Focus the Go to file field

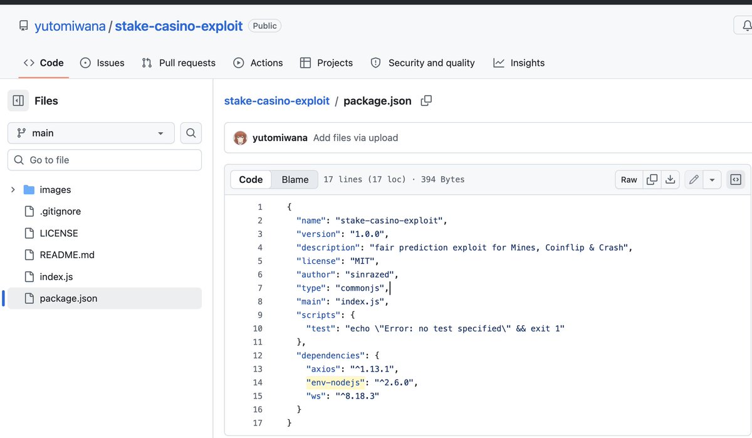point(105,160)
